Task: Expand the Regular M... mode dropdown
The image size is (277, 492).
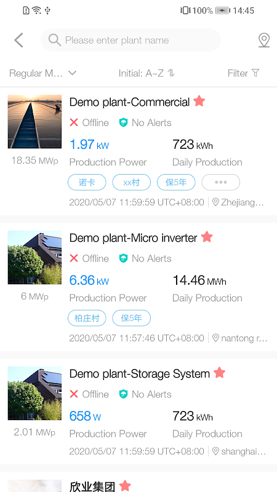Action: coord(42,73)
